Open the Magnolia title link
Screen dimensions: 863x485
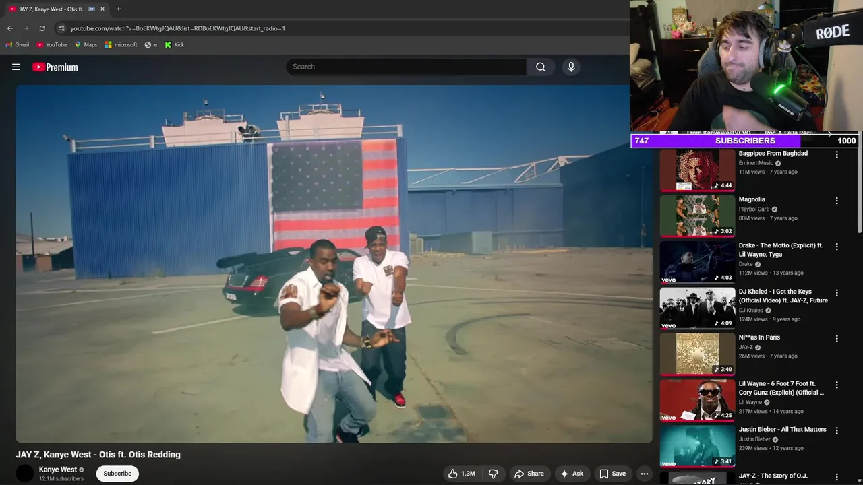(x=752, y=199)
